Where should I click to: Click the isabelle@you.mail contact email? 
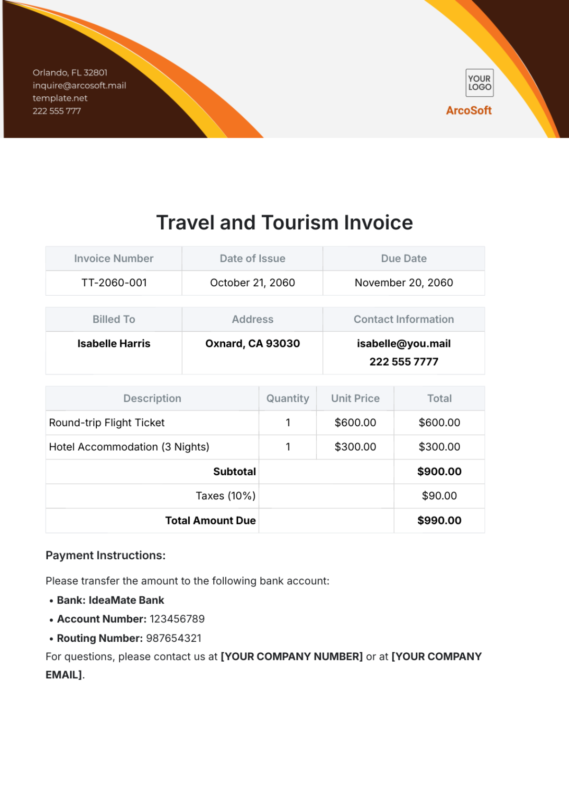point(404,344)
